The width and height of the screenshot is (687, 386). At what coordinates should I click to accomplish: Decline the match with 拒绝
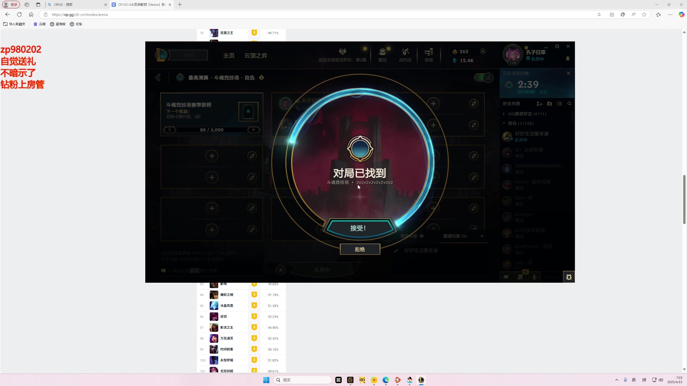(360, 249)
